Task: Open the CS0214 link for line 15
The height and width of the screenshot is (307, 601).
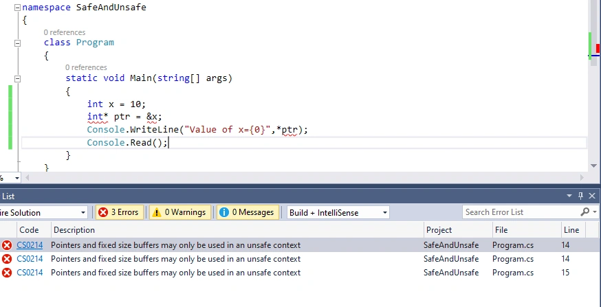Action: coord(30,273)
